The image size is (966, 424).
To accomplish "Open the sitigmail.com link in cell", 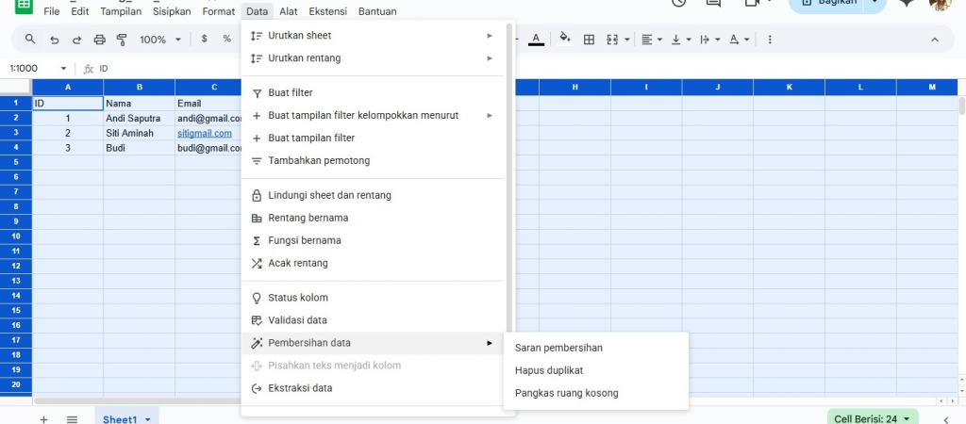I will coord(205,134).
